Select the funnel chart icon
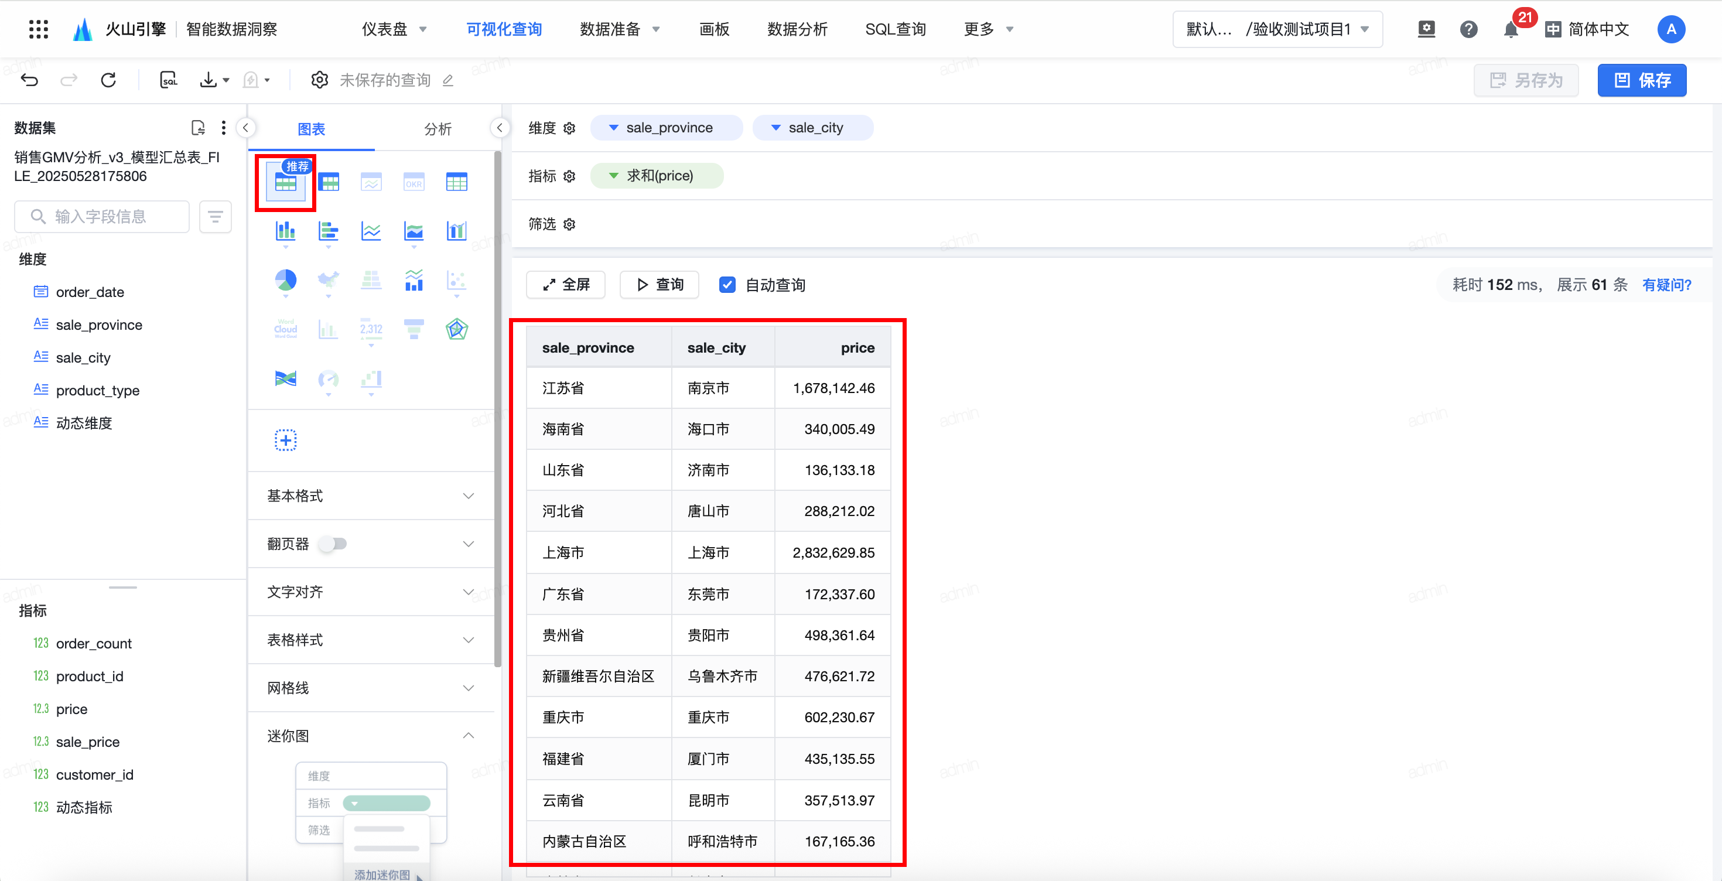 pos(414,329)
